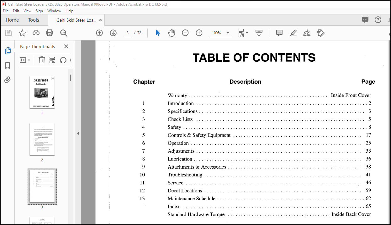This screenshot has height=225, width=391.
Task: Activate the hand pan tool
Action: [172, 33]
